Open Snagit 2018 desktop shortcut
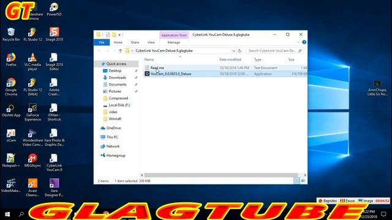This screenshot has height=220, width=392. [55, 34]
